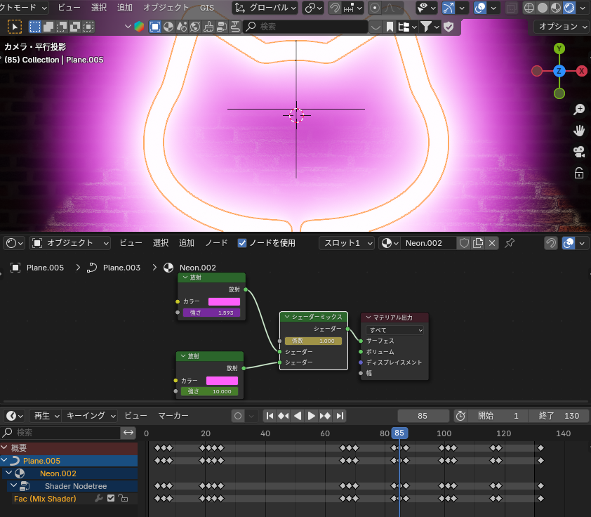Click the zoom magnifier icon in viewport

(579, 110)
